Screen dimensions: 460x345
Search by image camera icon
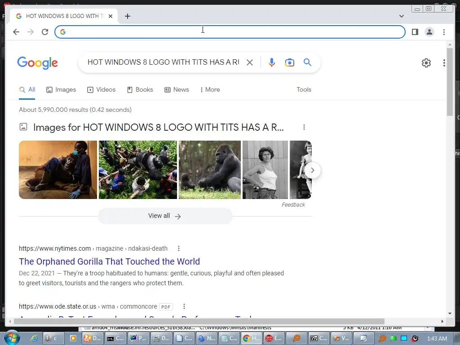(x=290, y=62)
